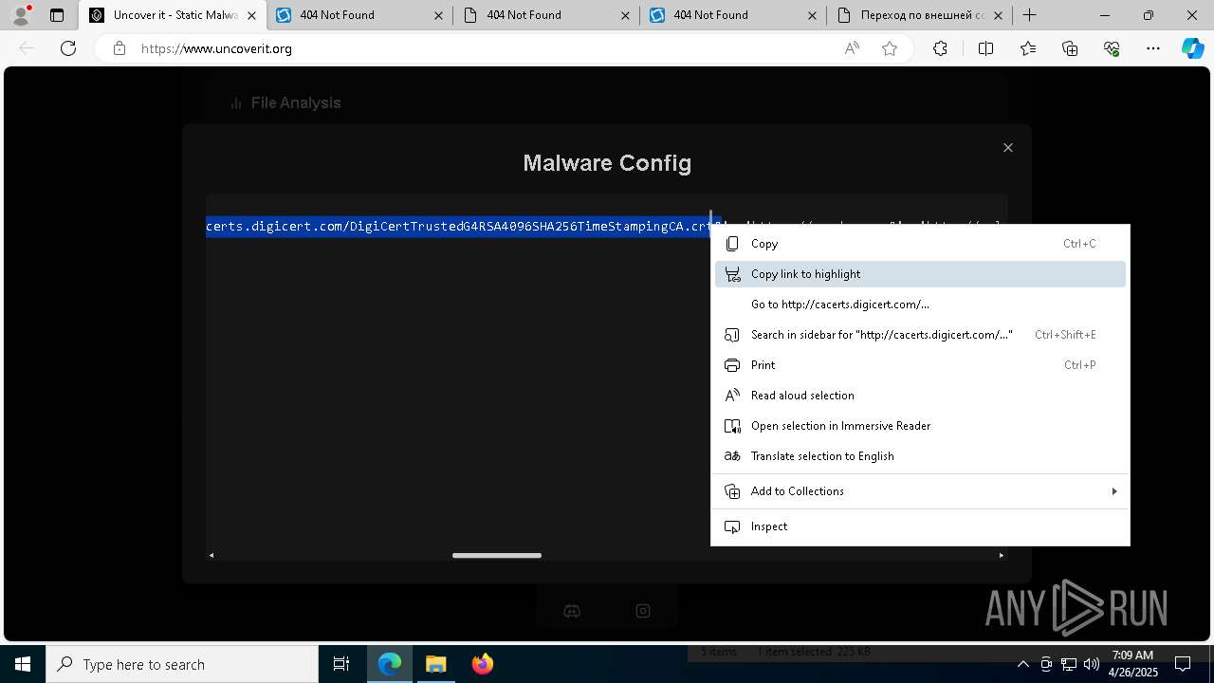The height and width of the screenshot is (683, 1214).
Task: Refresh the current page
Action: [x=68, y=48]
